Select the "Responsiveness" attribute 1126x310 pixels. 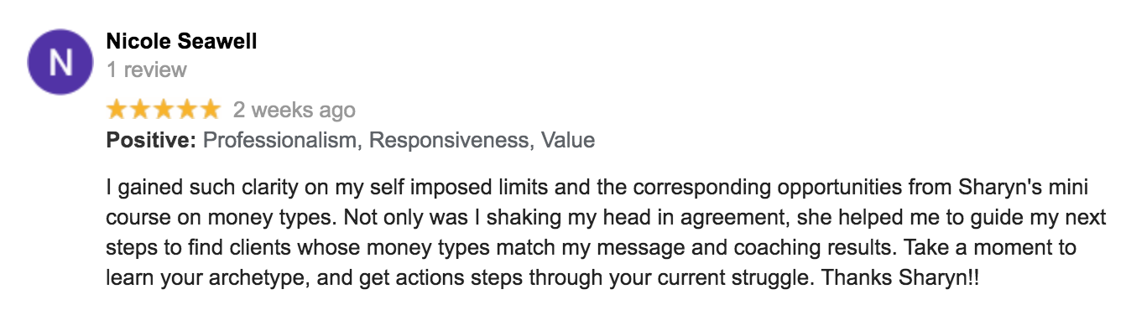click(x=451, y=141)
